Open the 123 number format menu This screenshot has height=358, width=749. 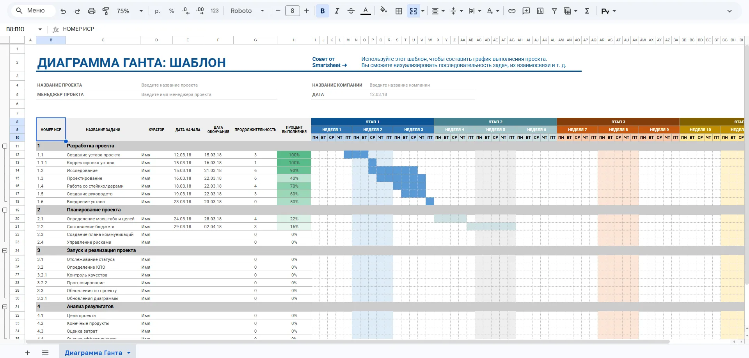click(215, 11)
